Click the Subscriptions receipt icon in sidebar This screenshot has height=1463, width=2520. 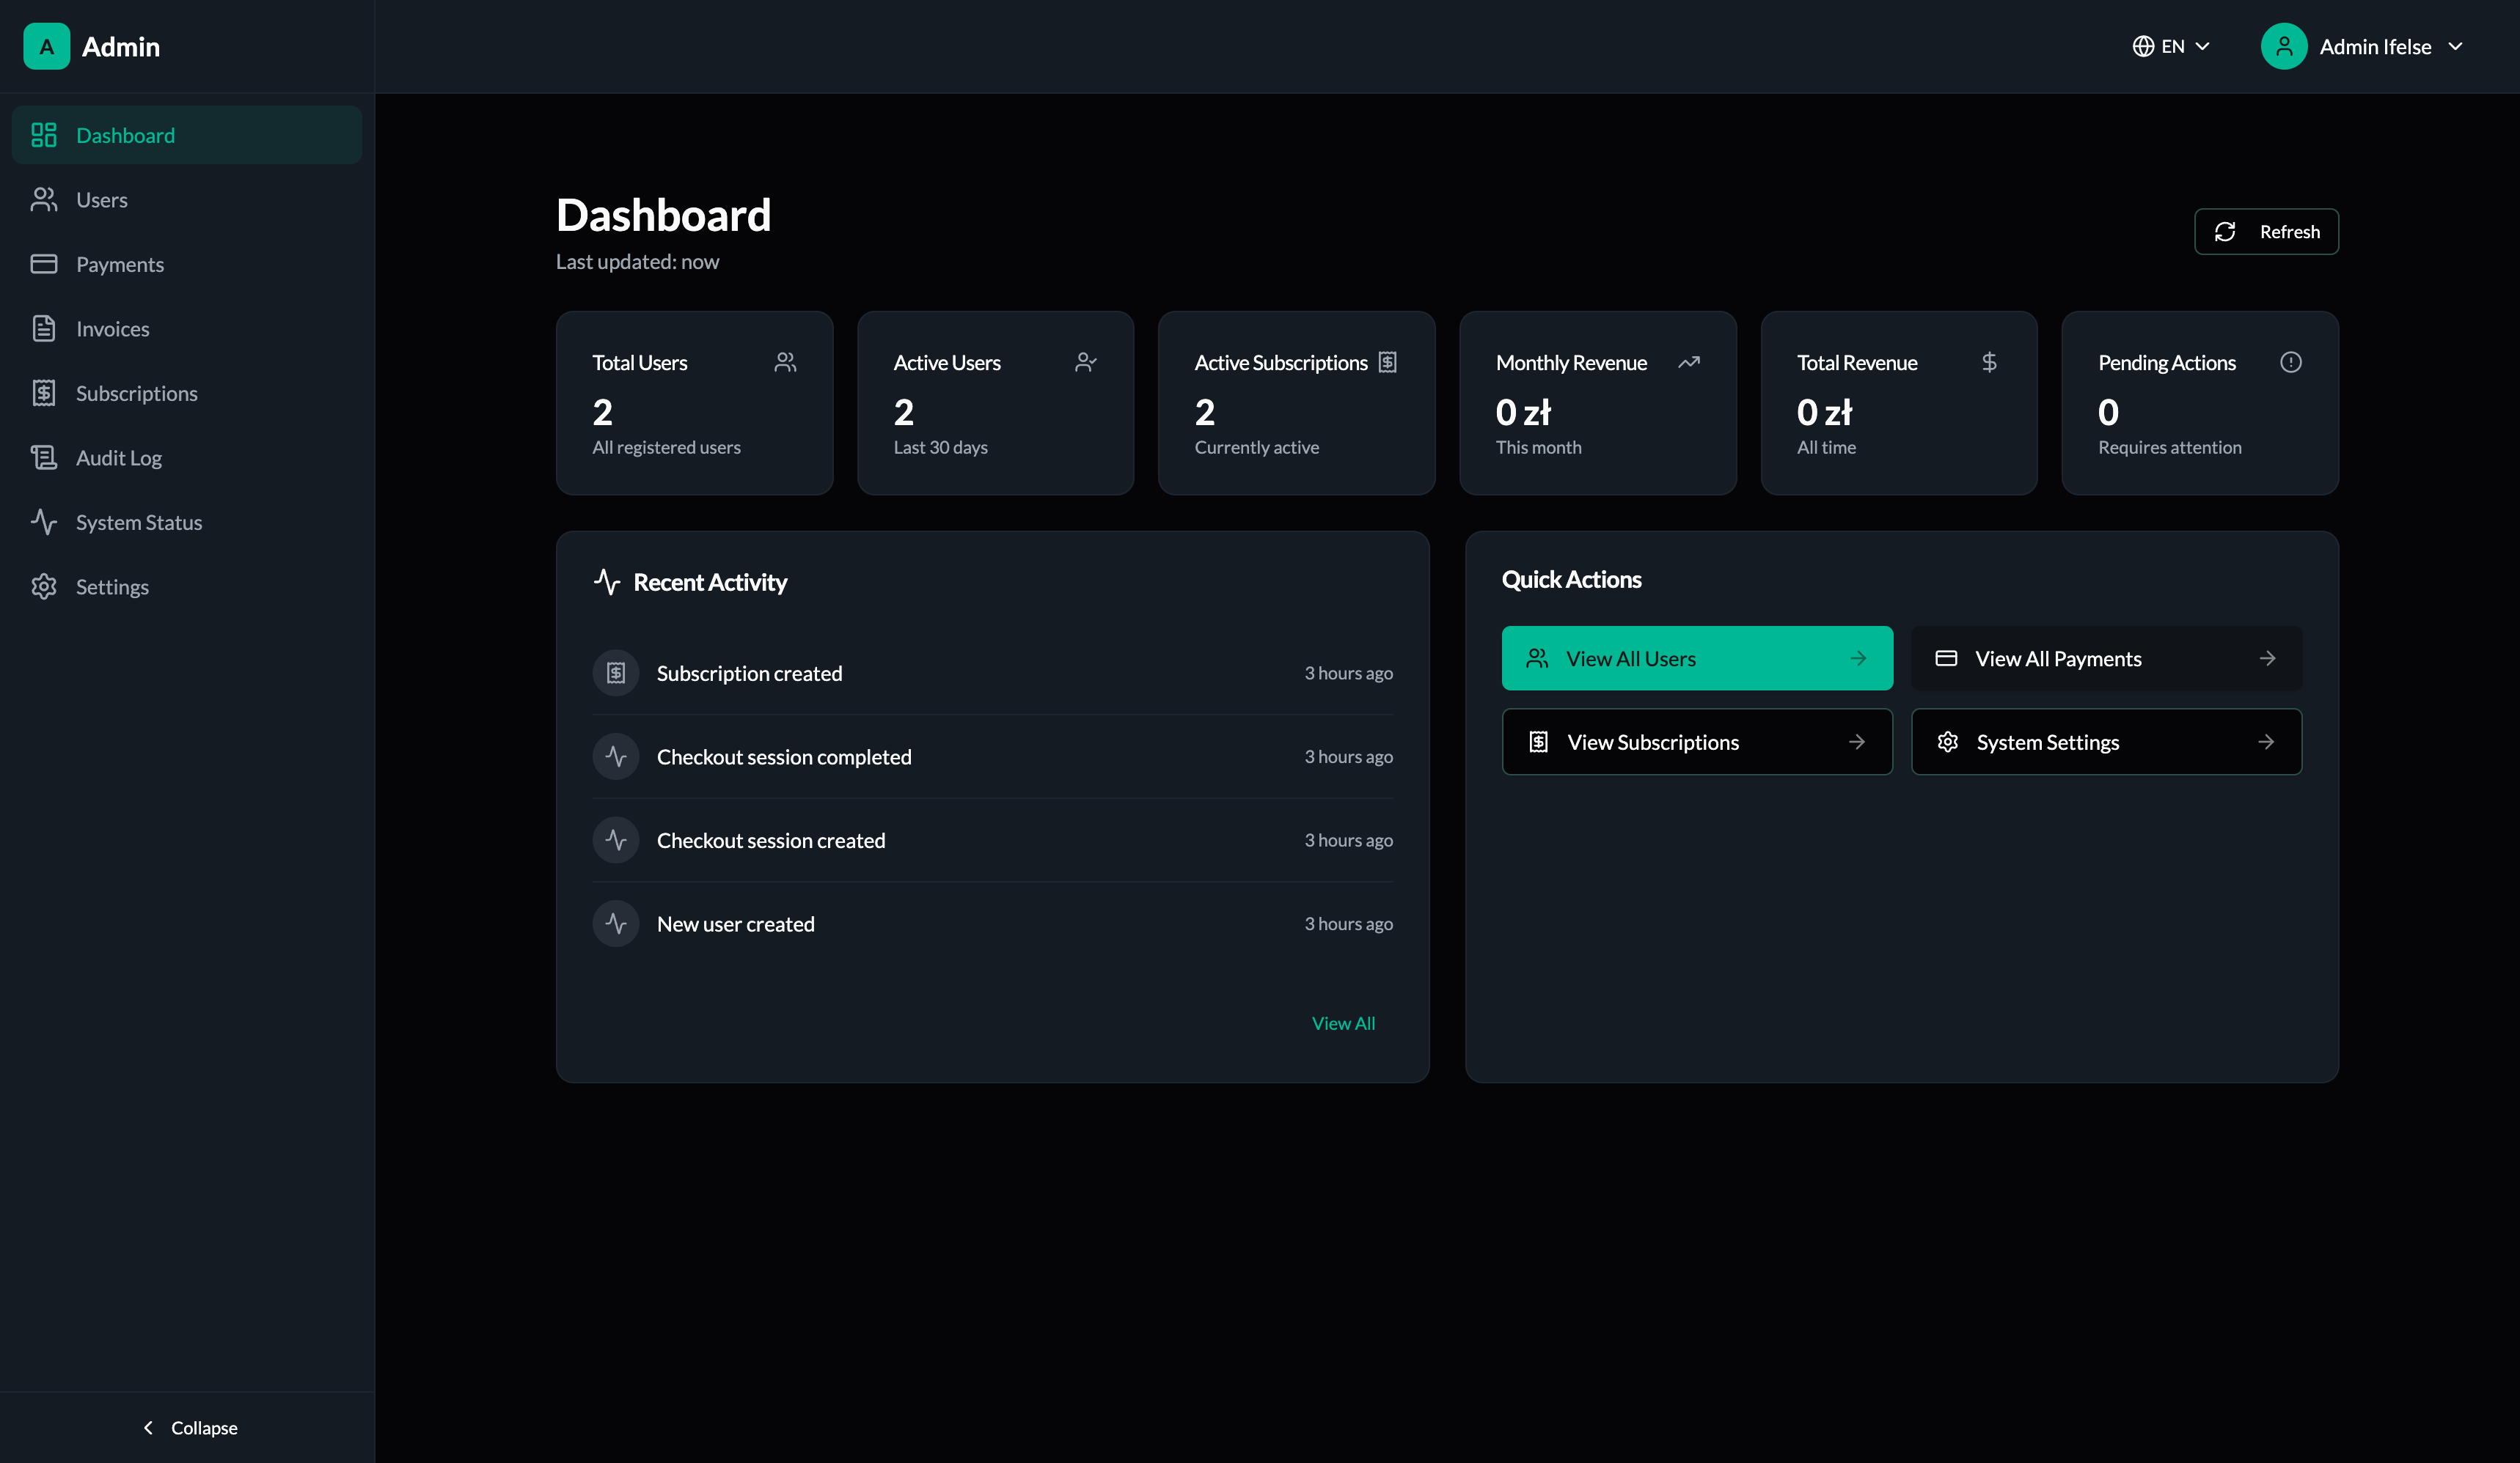[x=44, y=393]
